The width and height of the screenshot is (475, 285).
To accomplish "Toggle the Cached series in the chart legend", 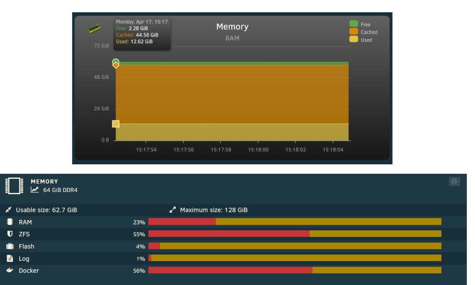I will (x=353, y=31).
